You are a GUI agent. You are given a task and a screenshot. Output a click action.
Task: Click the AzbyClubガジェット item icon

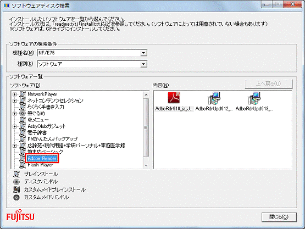[23, 126]
